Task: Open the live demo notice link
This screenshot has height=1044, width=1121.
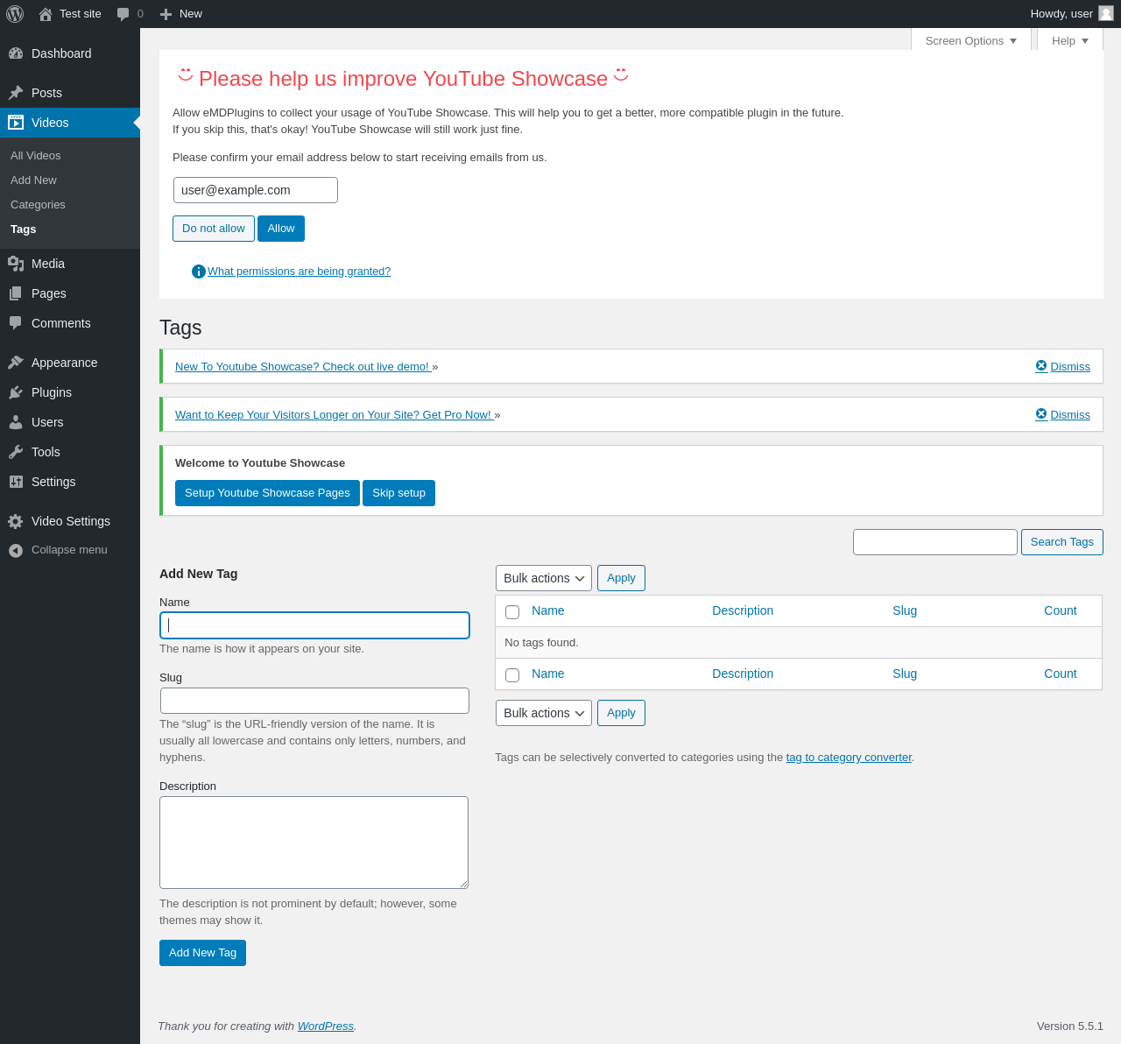Action: click(x=302, y=367)
